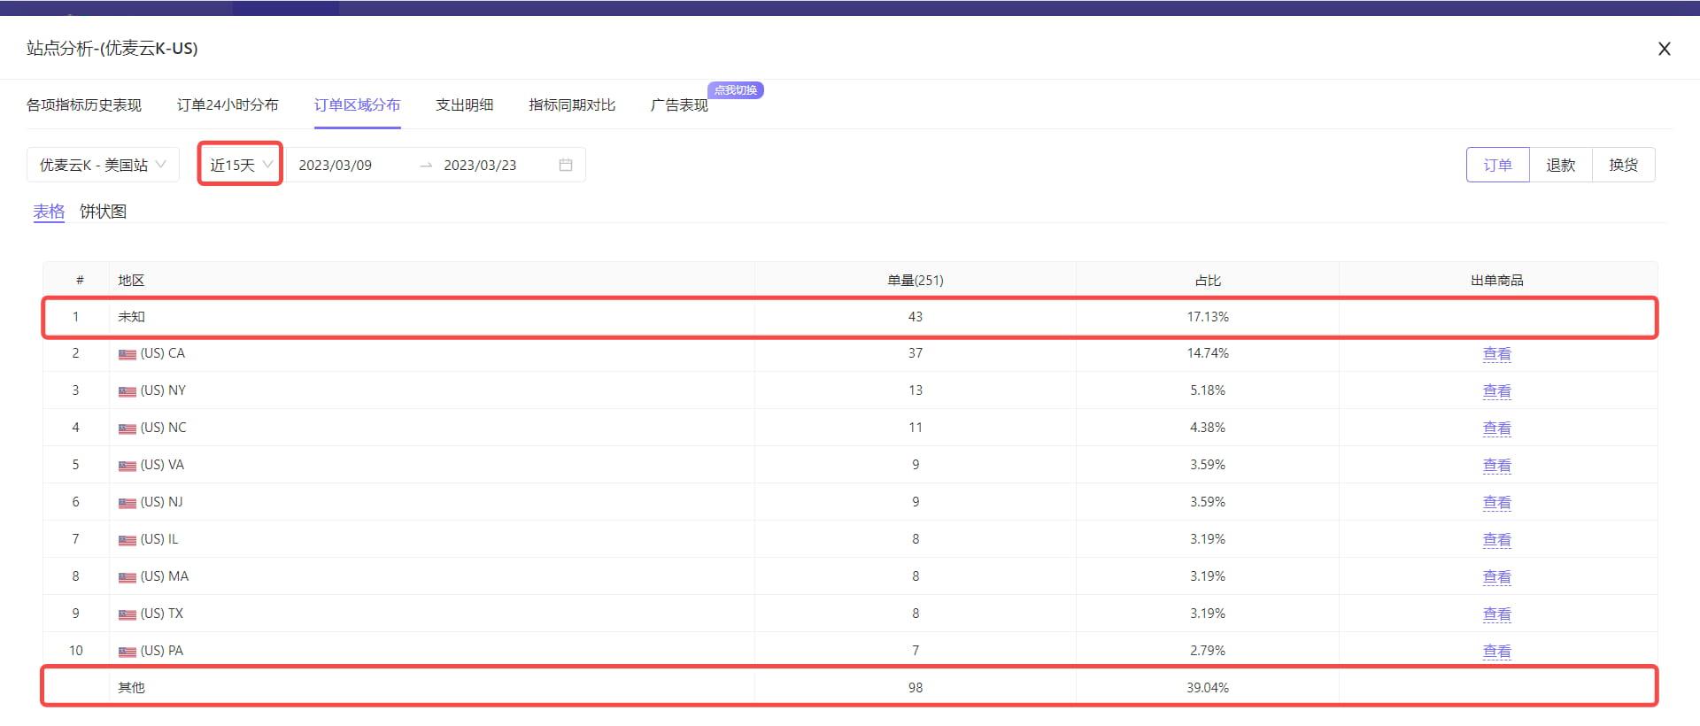Click the 占比 column header
Screen dimensions: 1700x726
click(x=1208, y=280)
